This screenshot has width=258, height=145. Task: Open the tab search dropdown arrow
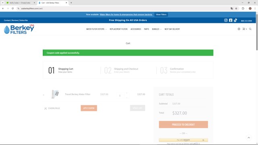[3, 3]
